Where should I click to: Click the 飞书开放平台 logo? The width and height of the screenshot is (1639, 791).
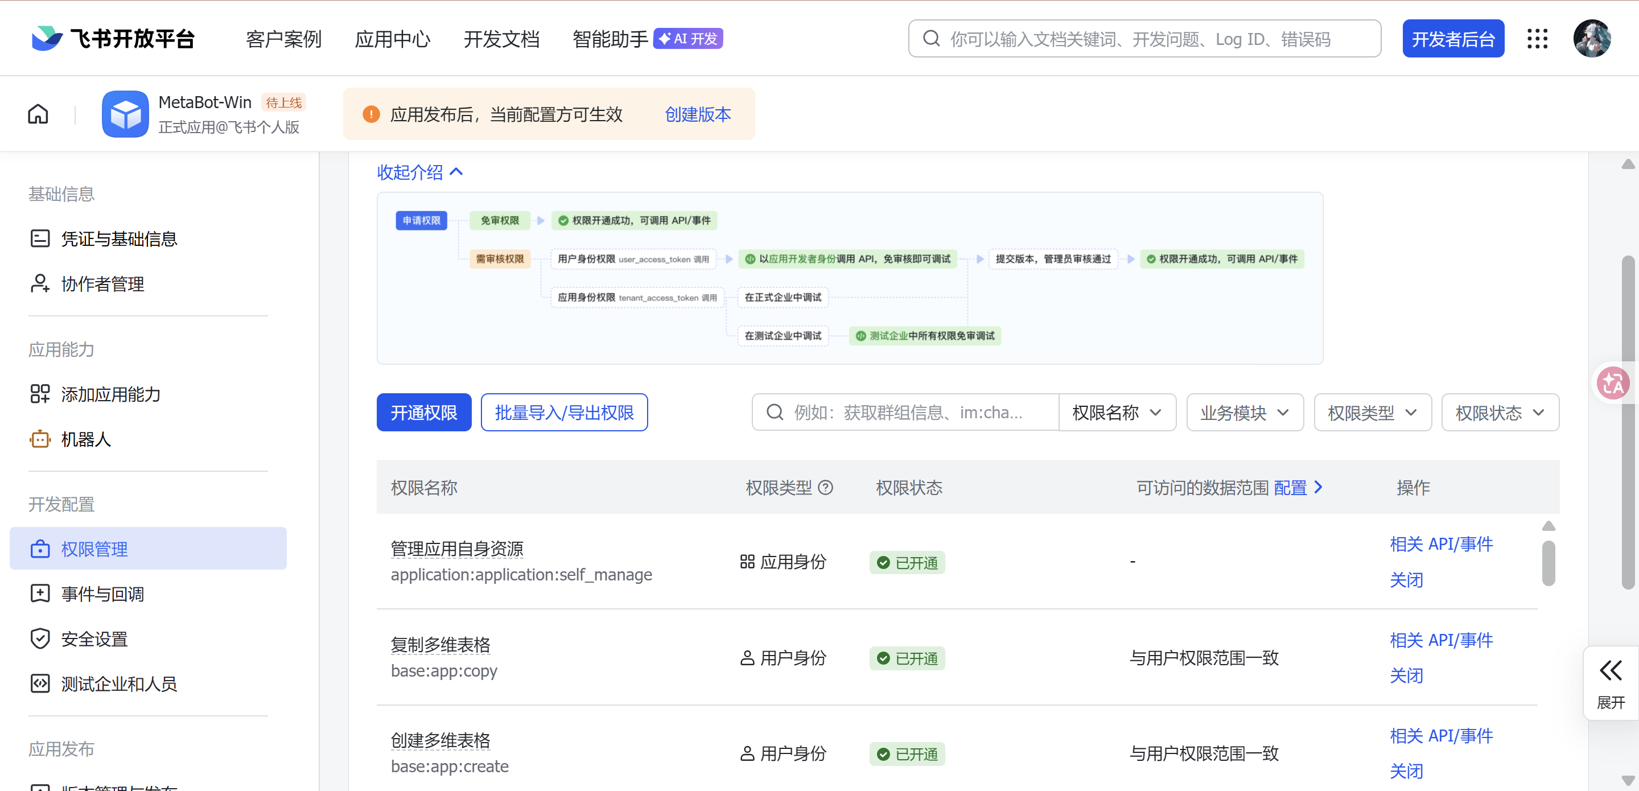(113, 39)
